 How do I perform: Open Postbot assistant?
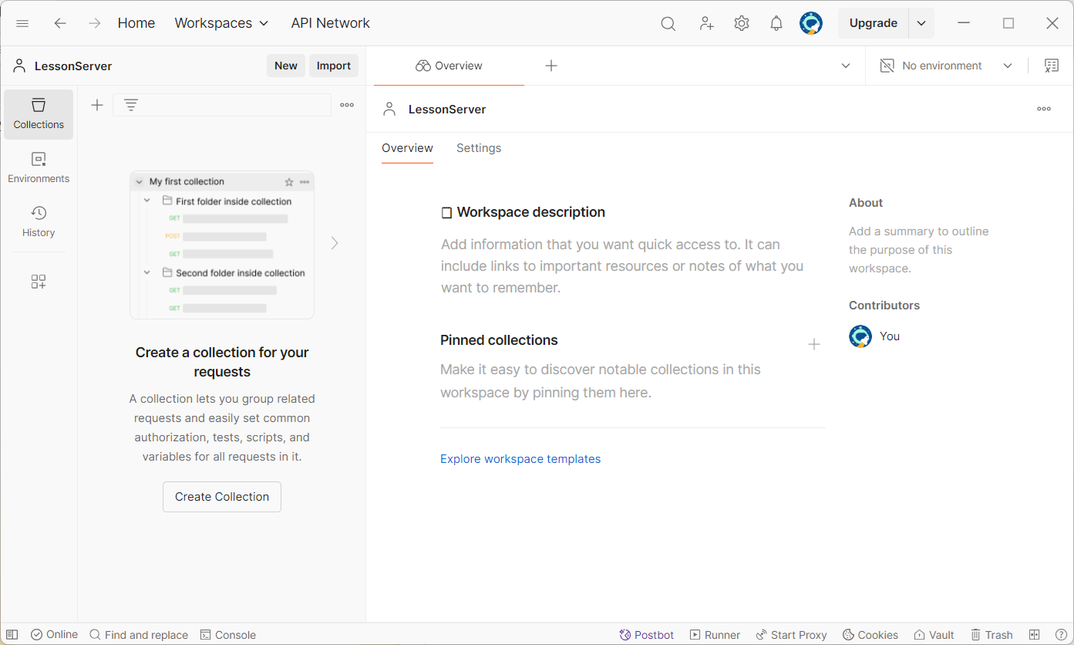click(x=646, y=635)
